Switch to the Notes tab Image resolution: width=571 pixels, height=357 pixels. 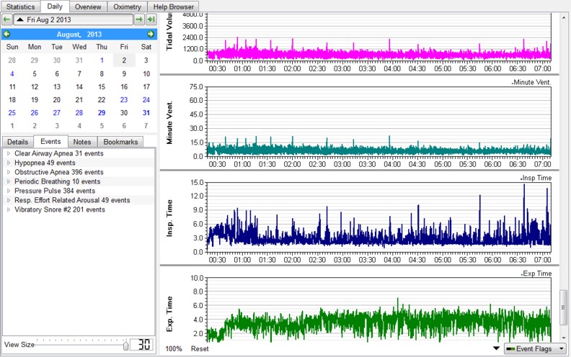(81, 142)
